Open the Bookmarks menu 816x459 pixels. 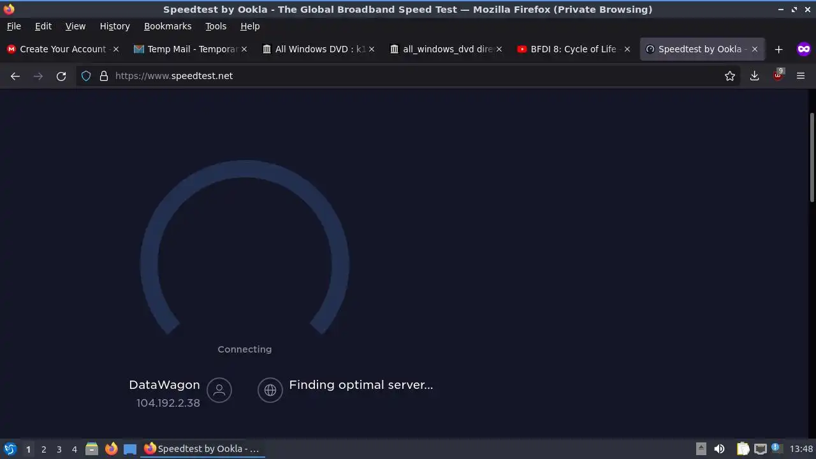[x=168, y=26]
